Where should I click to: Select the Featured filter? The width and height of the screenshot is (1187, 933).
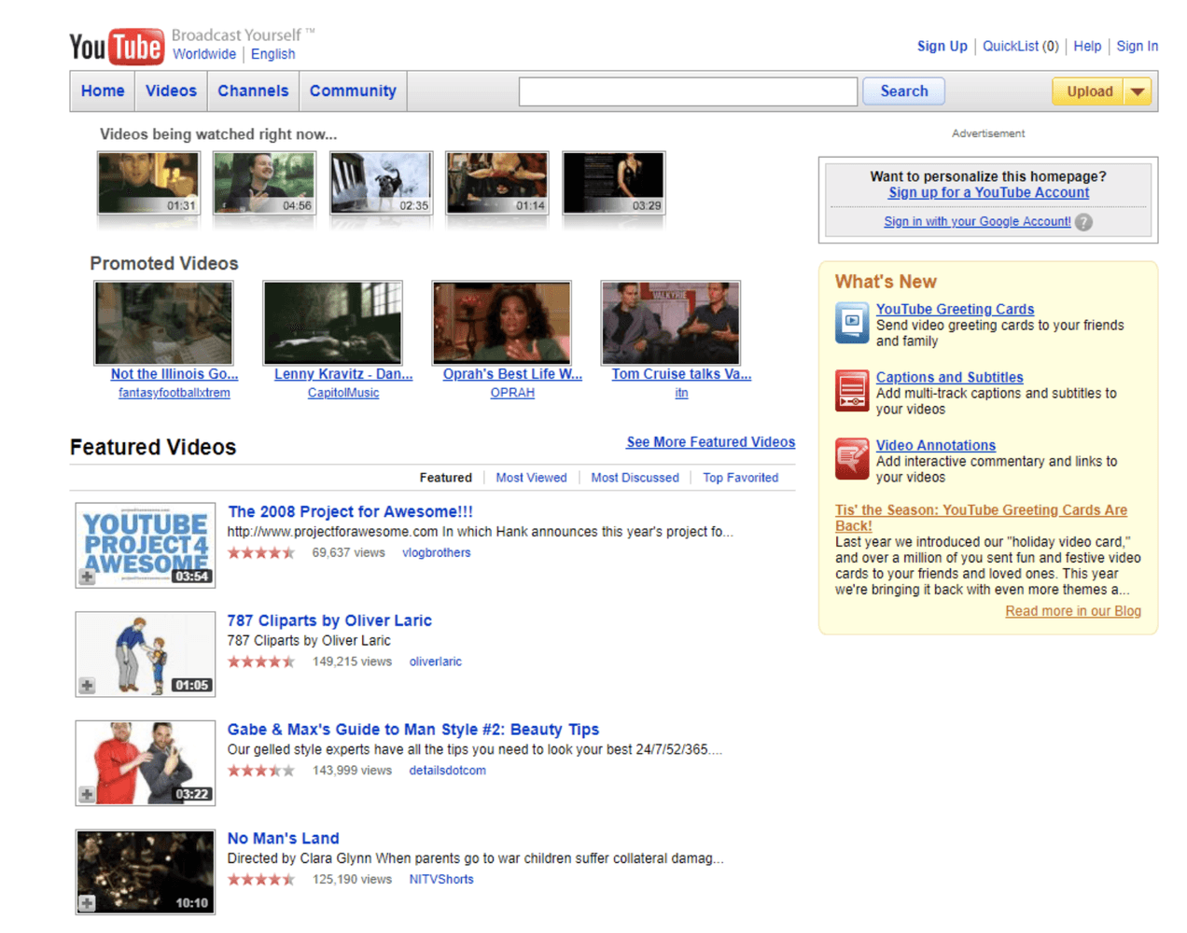tap(446, 478)
